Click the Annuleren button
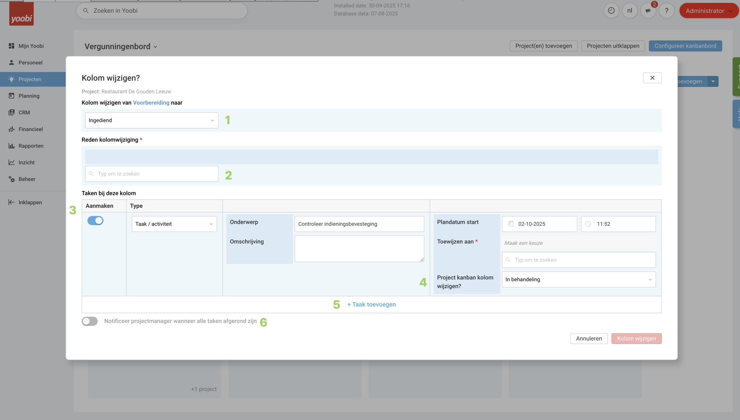 pos(589,339)
